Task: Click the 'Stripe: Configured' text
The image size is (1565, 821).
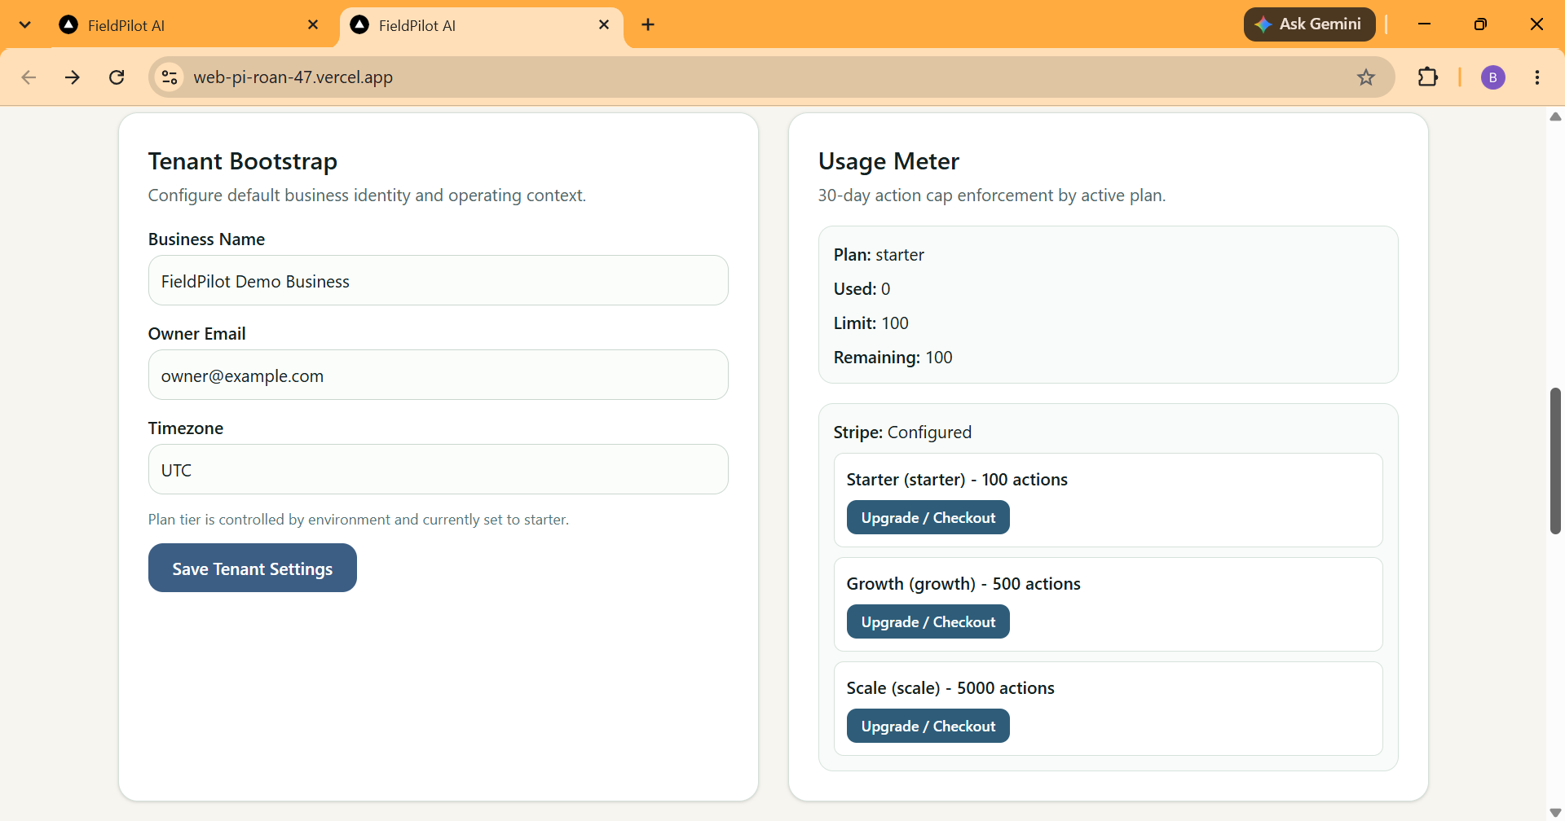Action: coord(902,432)
